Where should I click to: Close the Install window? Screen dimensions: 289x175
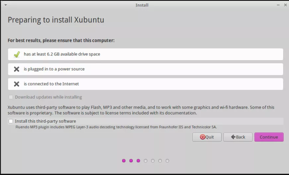pos(285,5)
